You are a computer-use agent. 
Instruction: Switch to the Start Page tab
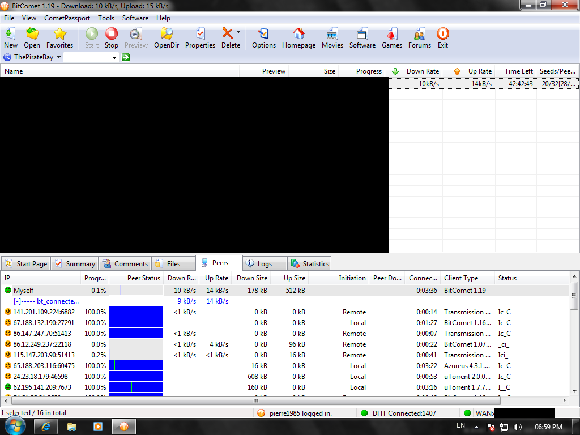coord(26,264)
